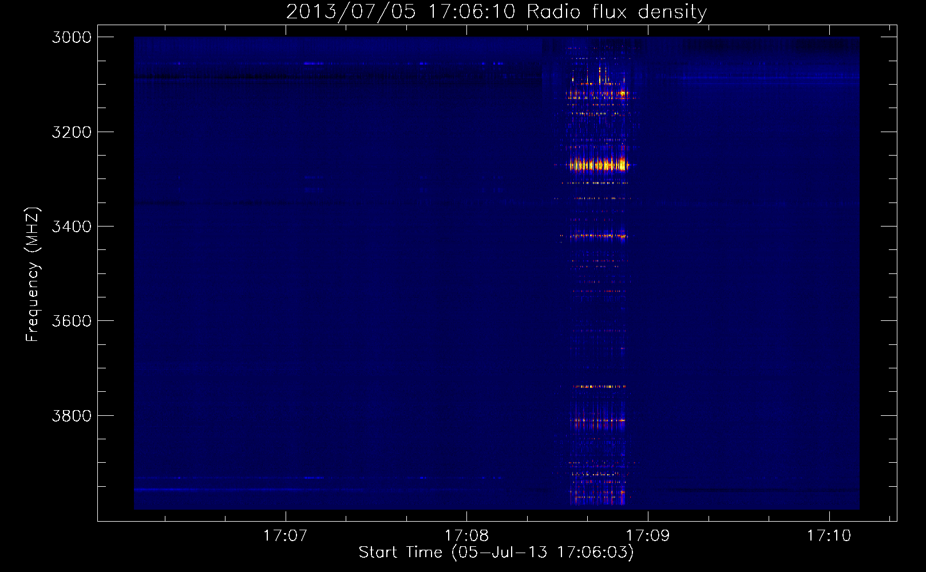Click the plot title '2013/07/05 17:06:10 Radio flux density'

[x=496, y=11]
